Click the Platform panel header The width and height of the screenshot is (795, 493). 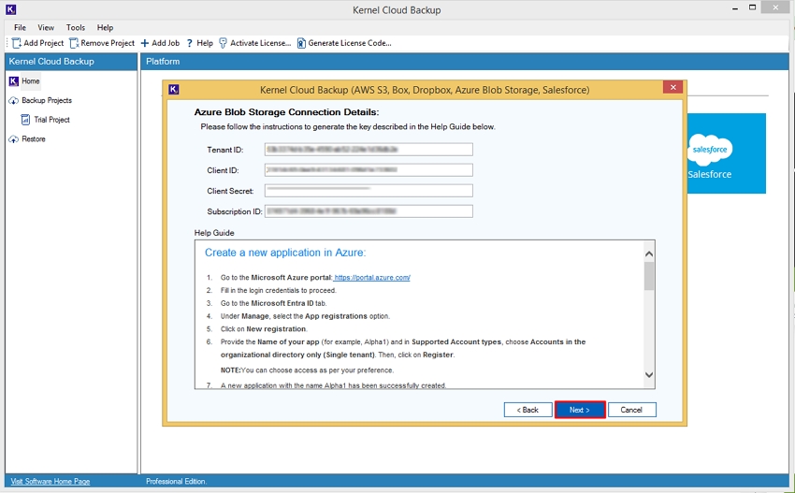[x=465, y=62]
